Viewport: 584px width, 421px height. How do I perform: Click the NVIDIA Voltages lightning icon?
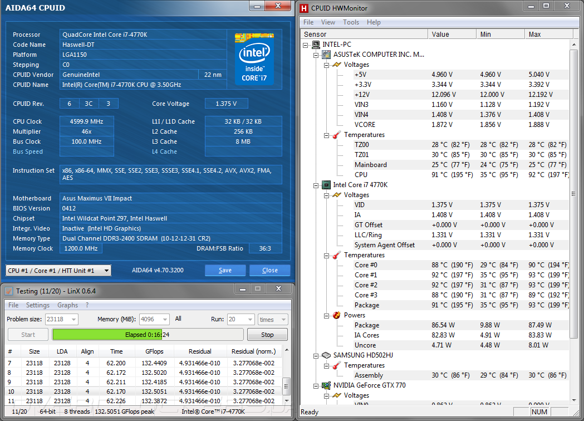[337, 395]
